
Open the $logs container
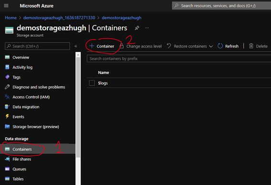click(103, 83)
